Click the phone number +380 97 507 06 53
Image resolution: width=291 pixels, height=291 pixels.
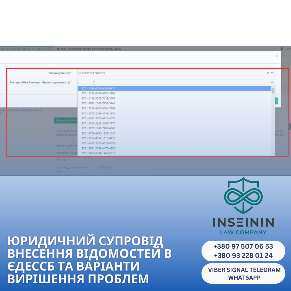(x=243, y=247)
